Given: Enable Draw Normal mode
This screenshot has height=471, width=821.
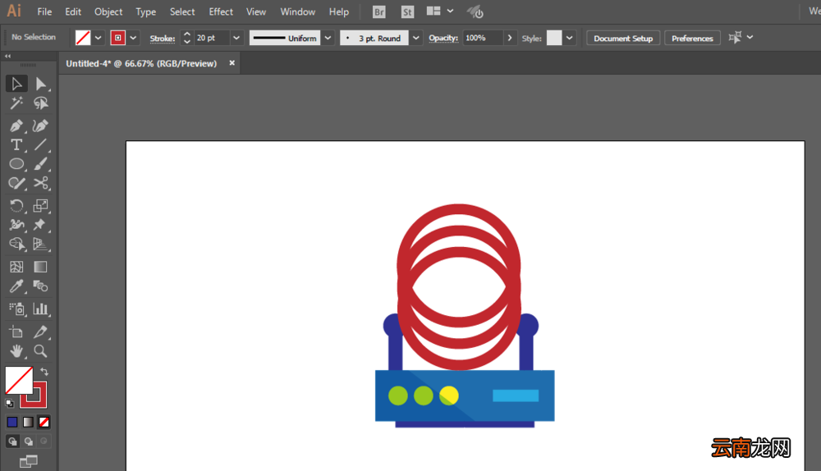Looking at the screenshot, I should click(x=12, y=441).
